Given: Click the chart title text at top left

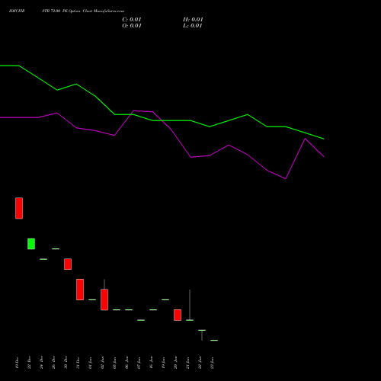Looking at the screenshot, I should (x=66, y=11).
